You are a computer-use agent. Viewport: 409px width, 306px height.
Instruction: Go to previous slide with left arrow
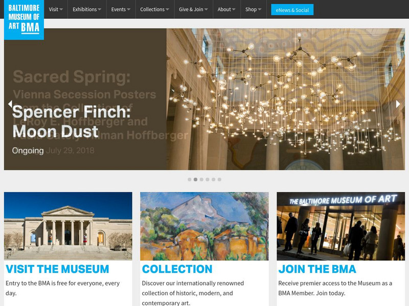(x=10, y=104)
